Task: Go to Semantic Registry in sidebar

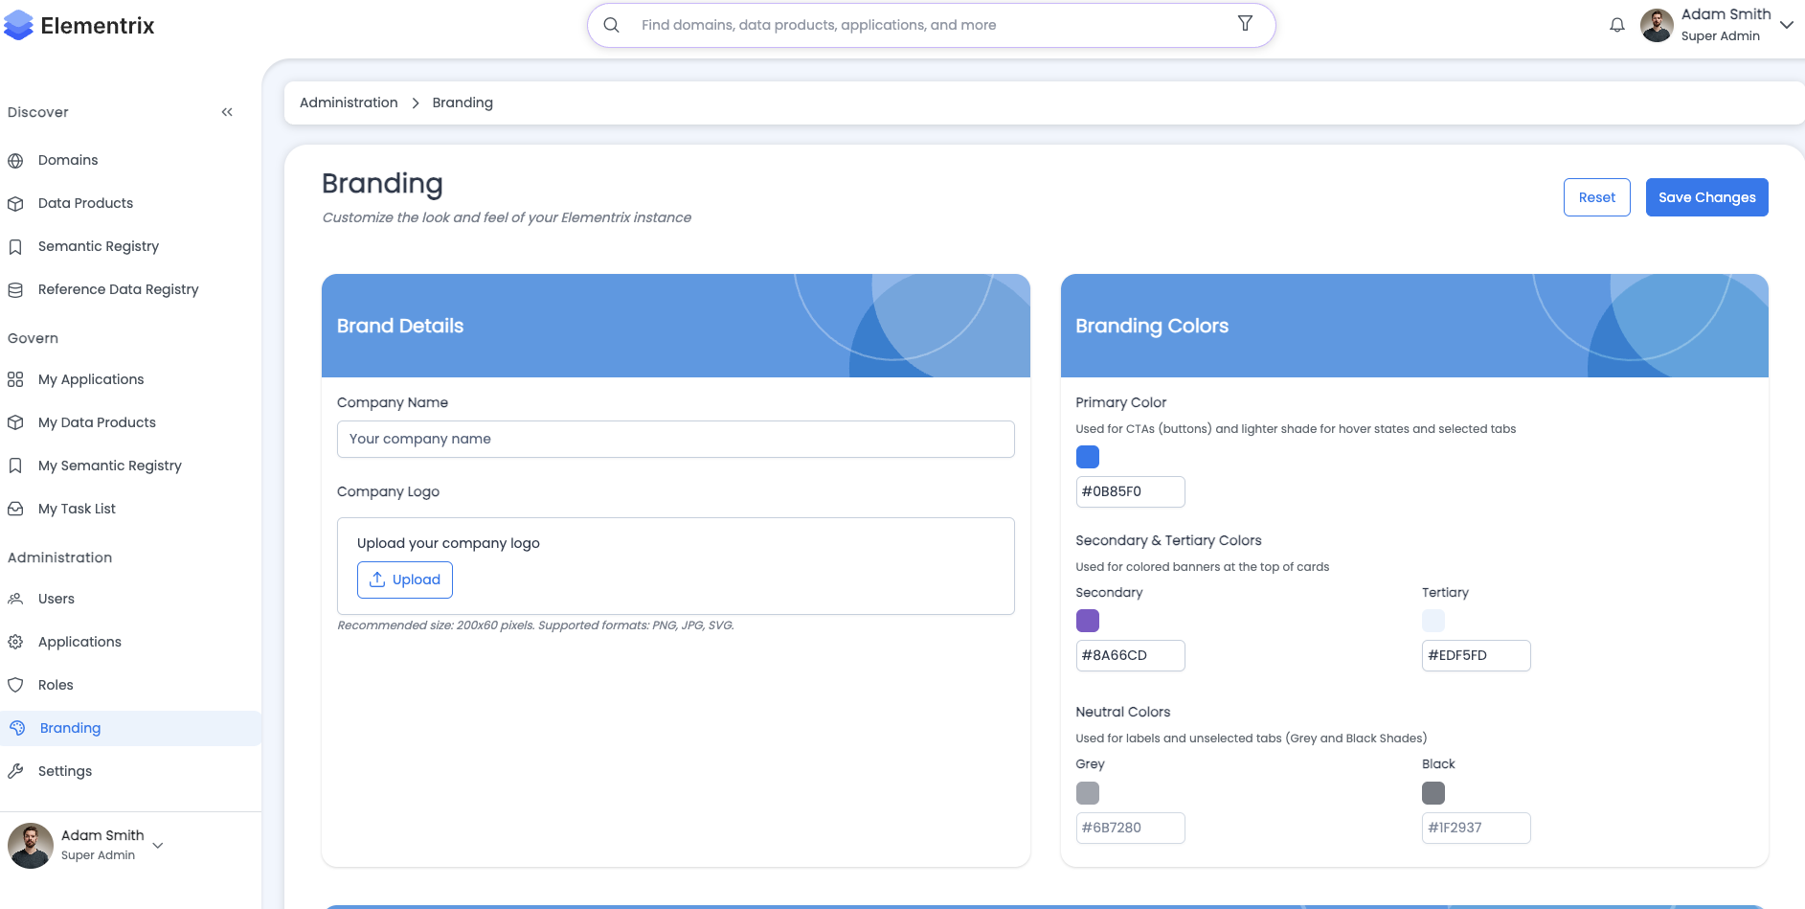Action: pyautogui.click(x=98, y=247)
